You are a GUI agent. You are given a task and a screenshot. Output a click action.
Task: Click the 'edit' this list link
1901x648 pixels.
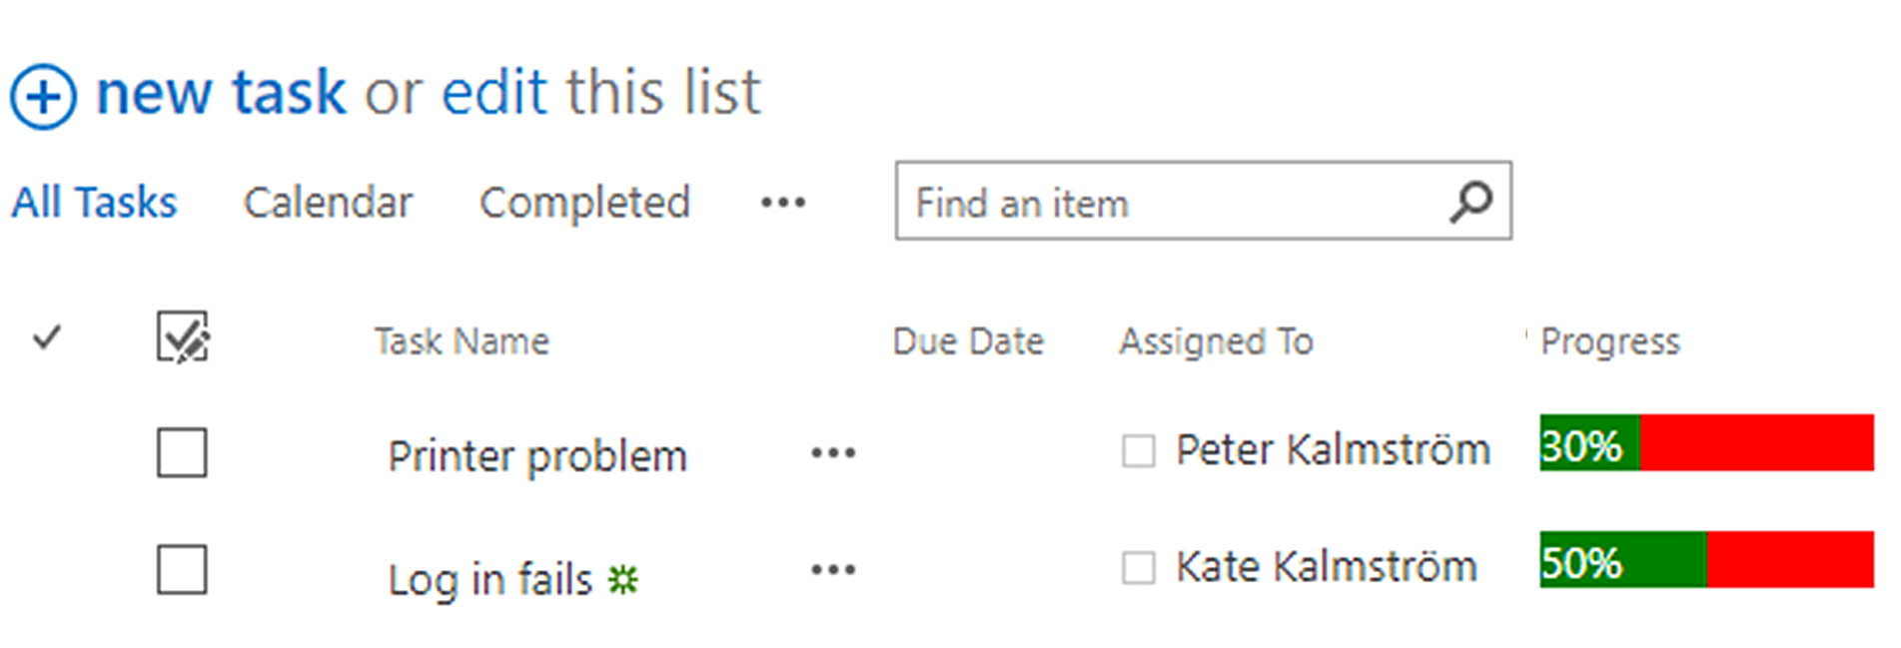(494, 93)
